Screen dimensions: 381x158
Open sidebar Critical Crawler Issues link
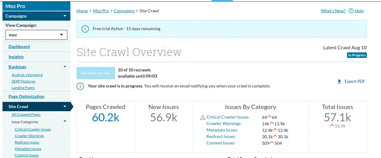tap(33, 129)
